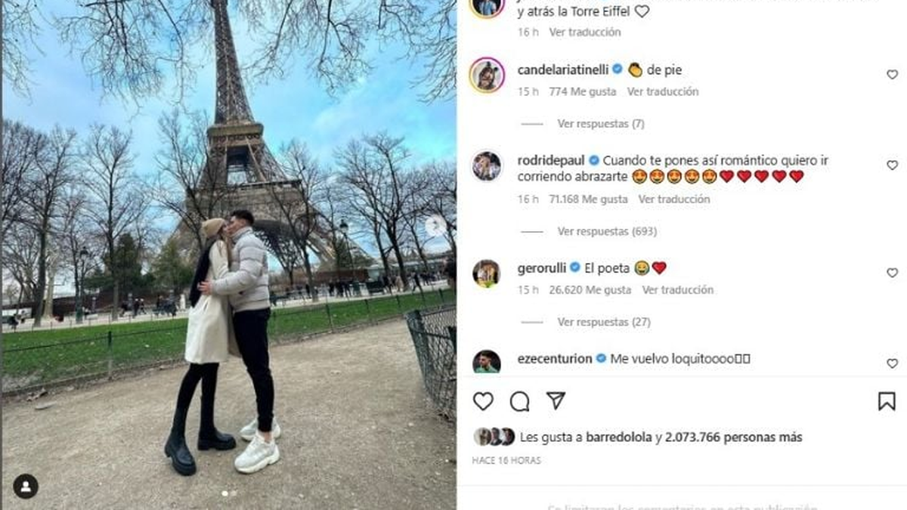This screenshot has height=510, width=907.
Task: Open rodridepaul's profile picture
Action: click(x=487, y=165)
